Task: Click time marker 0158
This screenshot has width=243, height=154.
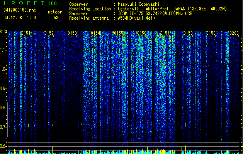Action: coord(188,33)
